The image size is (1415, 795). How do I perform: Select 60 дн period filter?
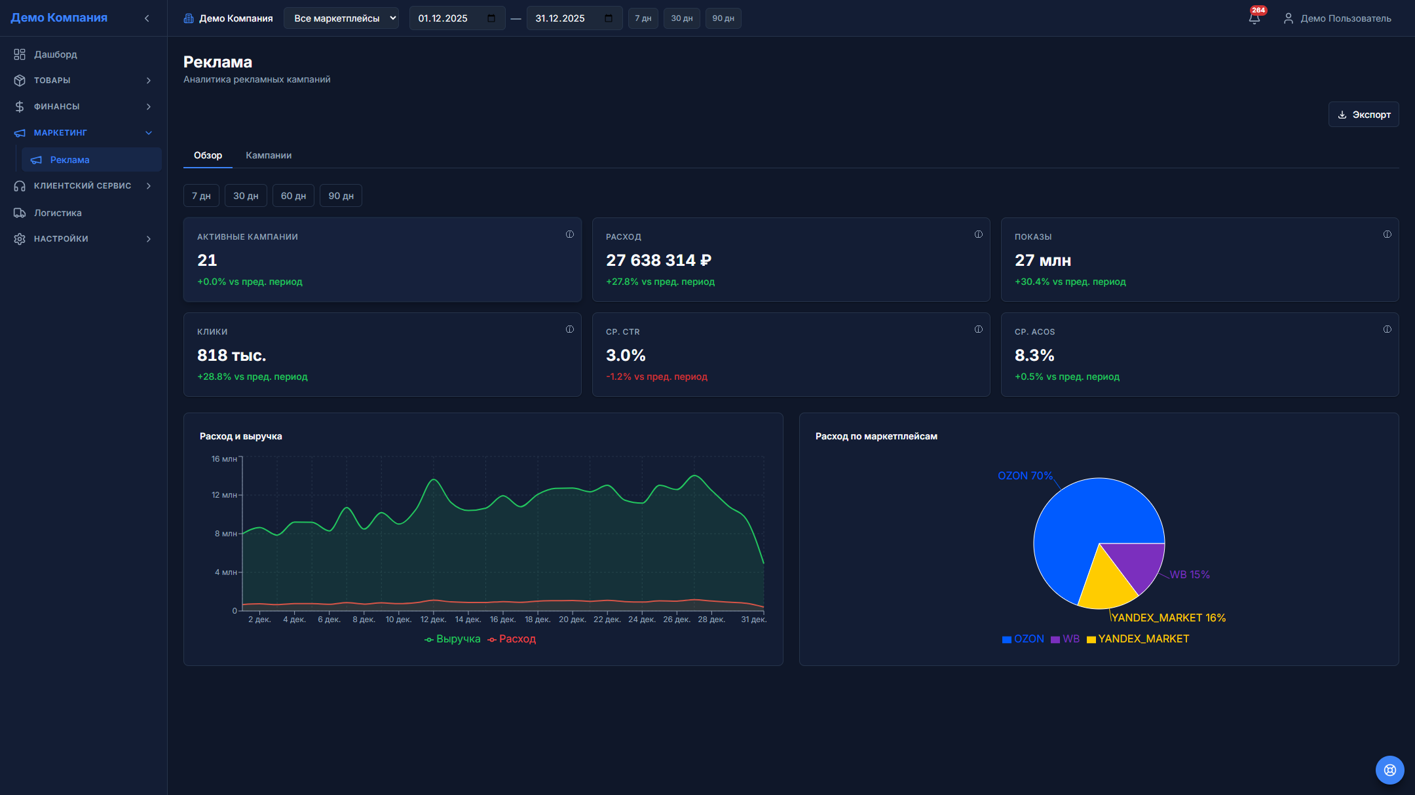293,196
